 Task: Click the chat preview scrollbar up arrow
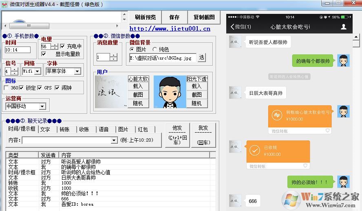356,37
